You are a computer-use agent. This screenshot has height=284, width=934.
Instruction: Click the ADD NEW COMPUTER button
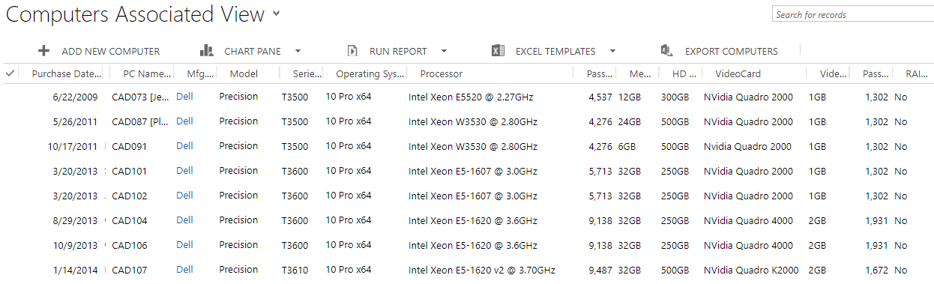[100, 52]
